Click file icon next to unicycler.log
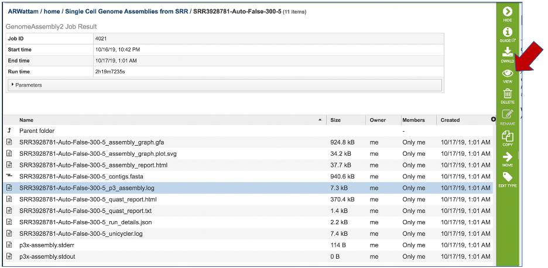 click(x=9, y=233)
